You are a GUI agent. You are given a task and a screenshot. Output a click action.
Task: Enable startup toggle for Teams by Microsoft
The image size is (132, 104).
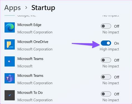pyautogui.click(x=106, y=60)
